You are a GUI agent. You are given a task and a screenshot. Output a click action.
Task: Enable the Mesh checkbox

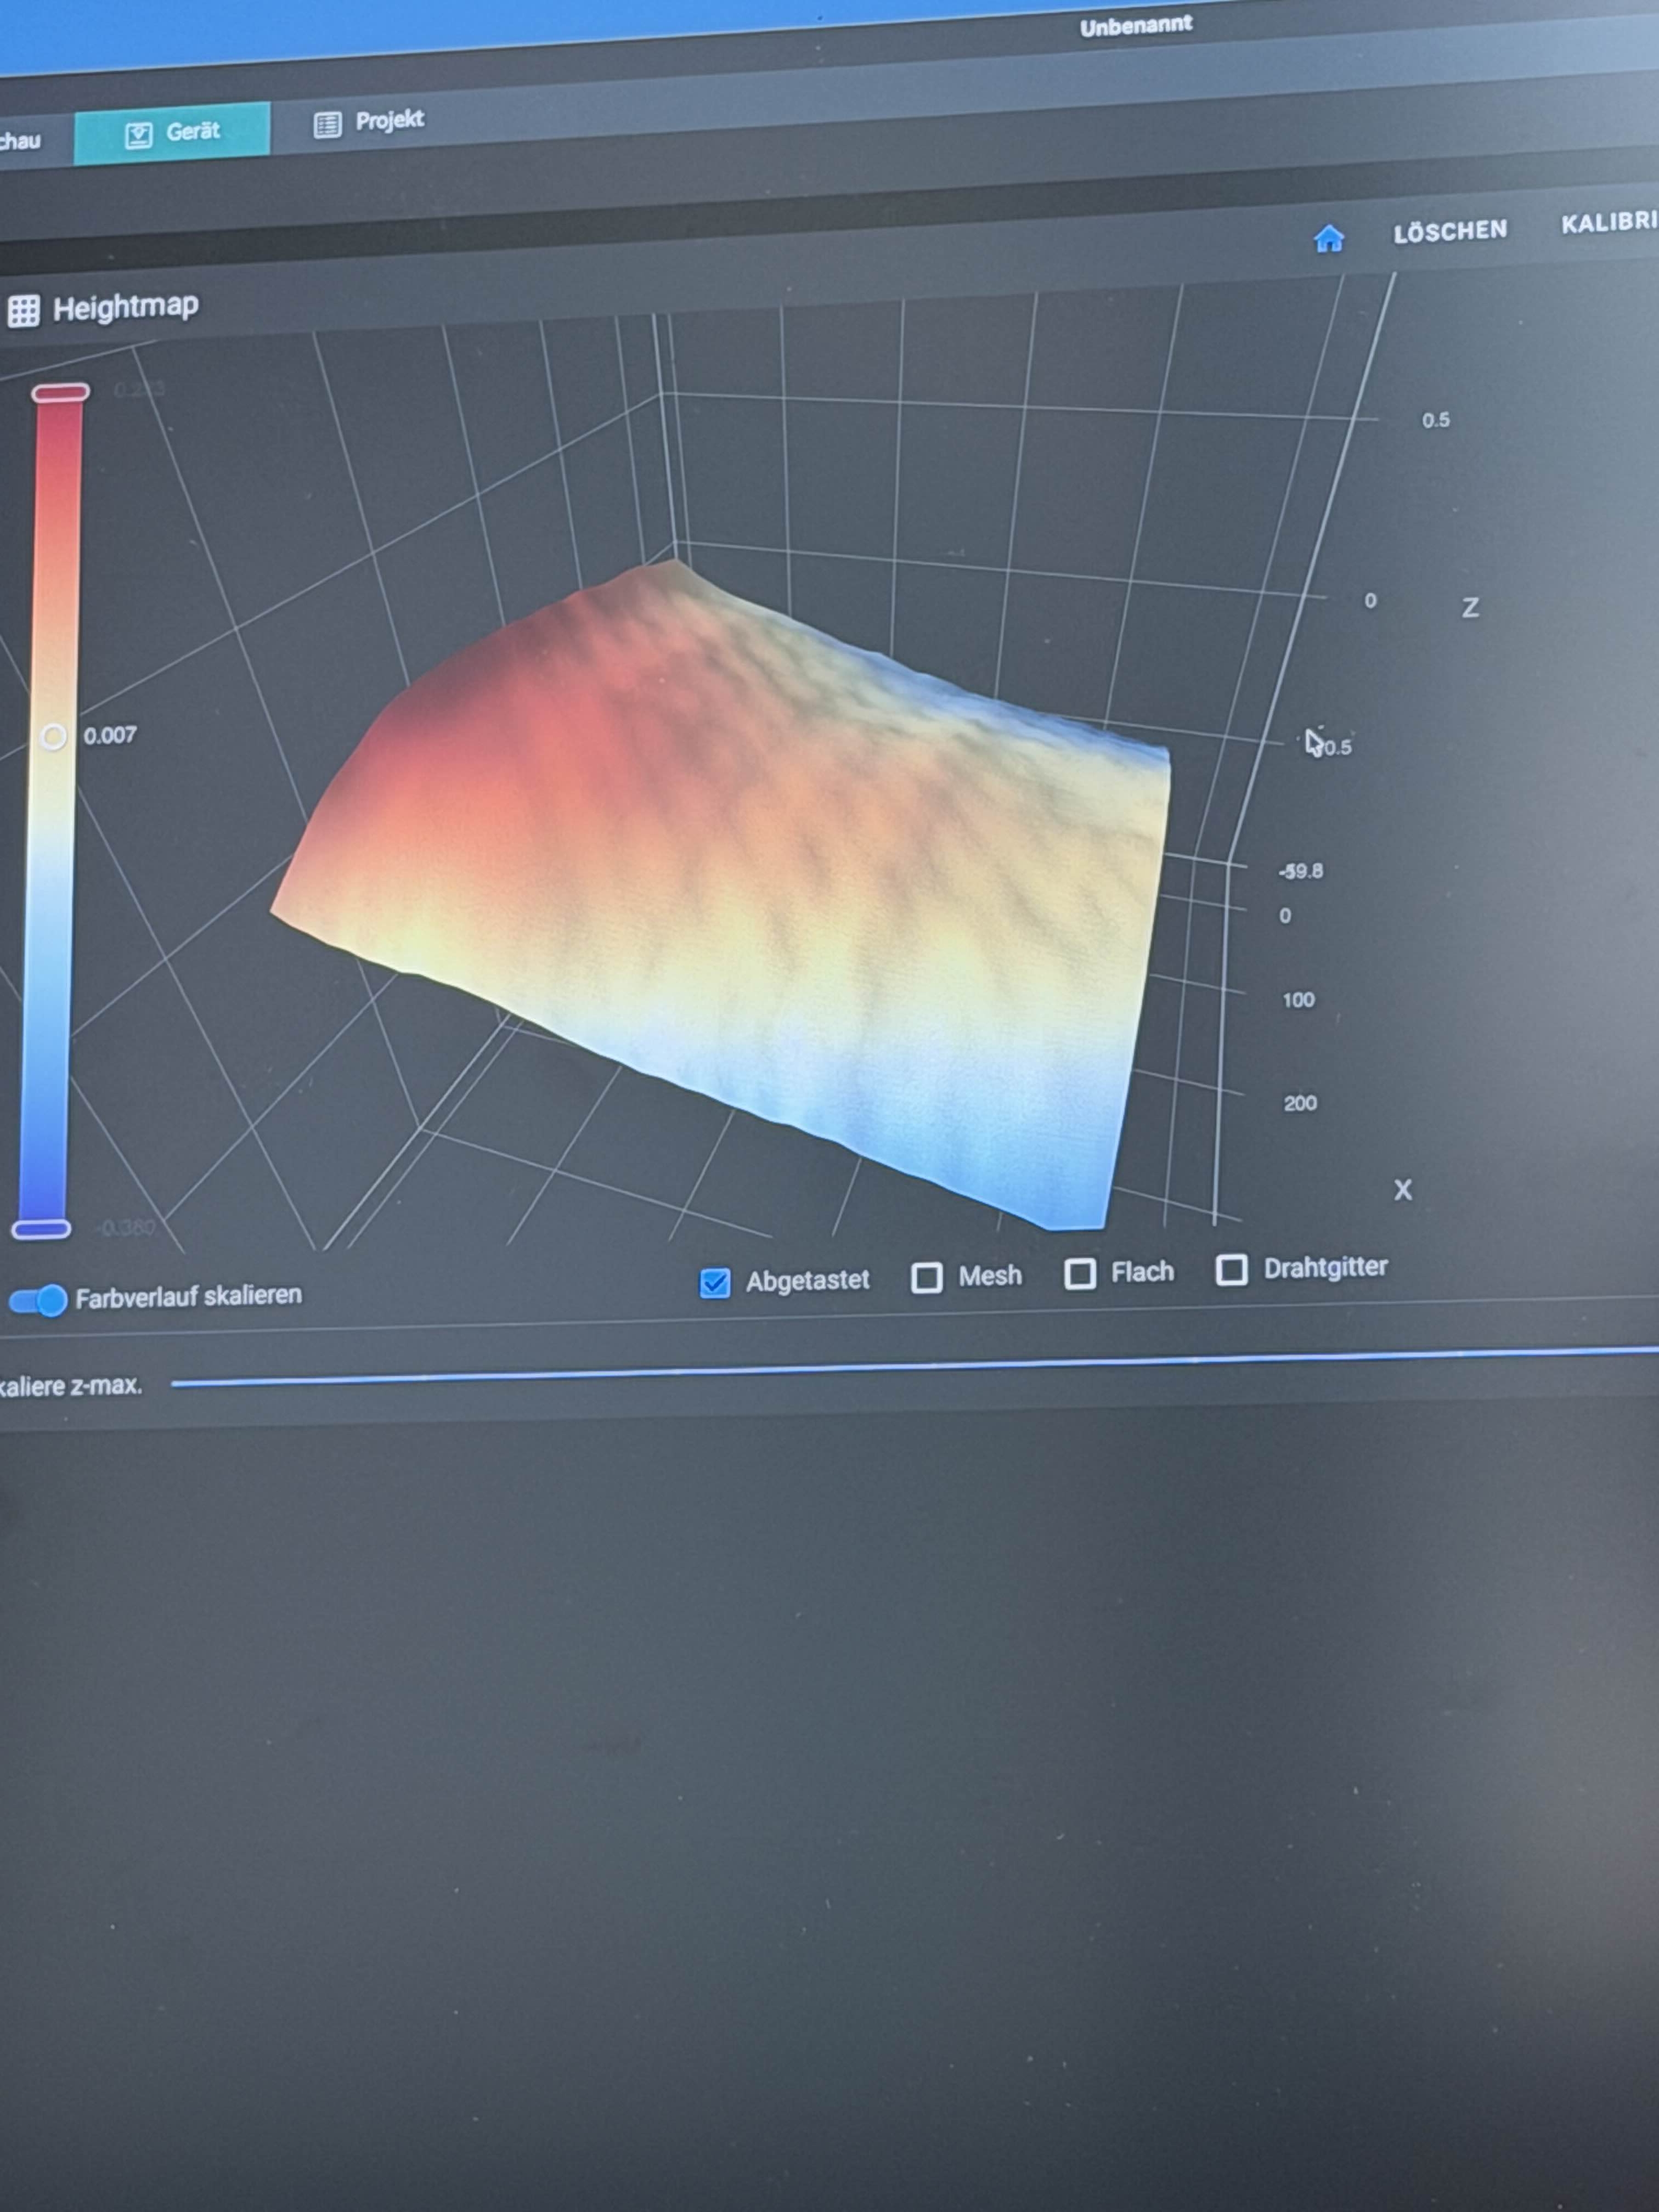[x=926, y=1278]
